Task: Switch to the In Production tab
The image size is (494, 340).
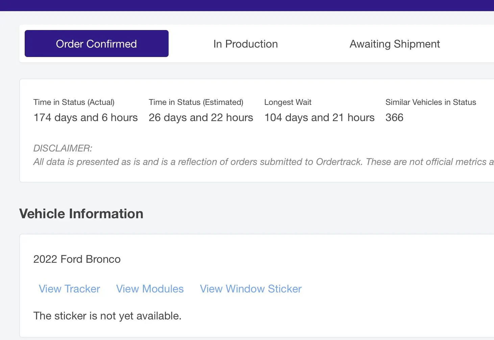Action: [246, 44]
